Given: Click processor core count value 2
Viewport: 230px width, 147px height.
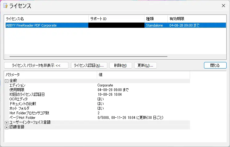Looking at the screenshot, I should (x=99, y=113).
